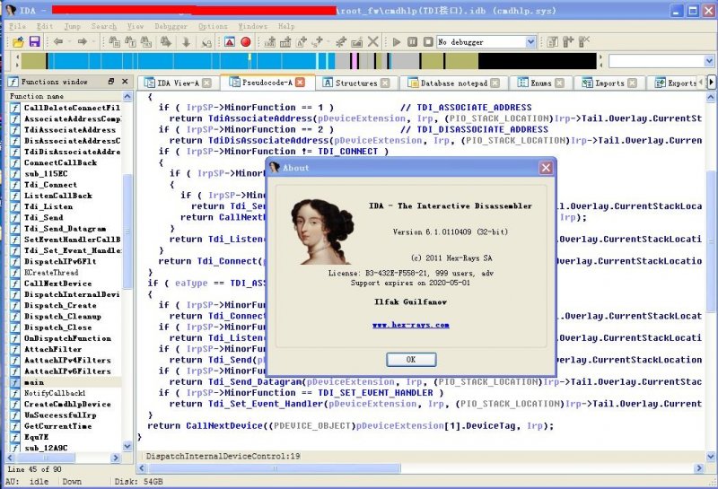Image resolution: width=718 pixels, height=489 pixels.
Task: Open the Help menu
Action: click(x=286, y=26)
